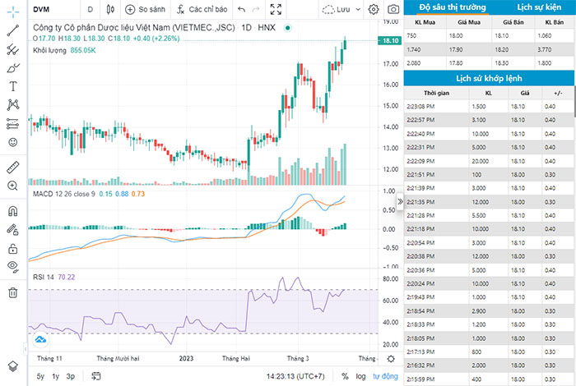Select the brush drawing tool
The image size is (576, 386).
coord(13,68)
